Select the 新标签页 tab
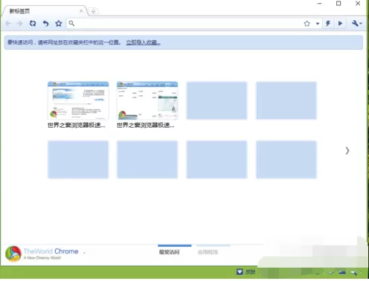Screen dimensions: 369x281 point(45,11)
